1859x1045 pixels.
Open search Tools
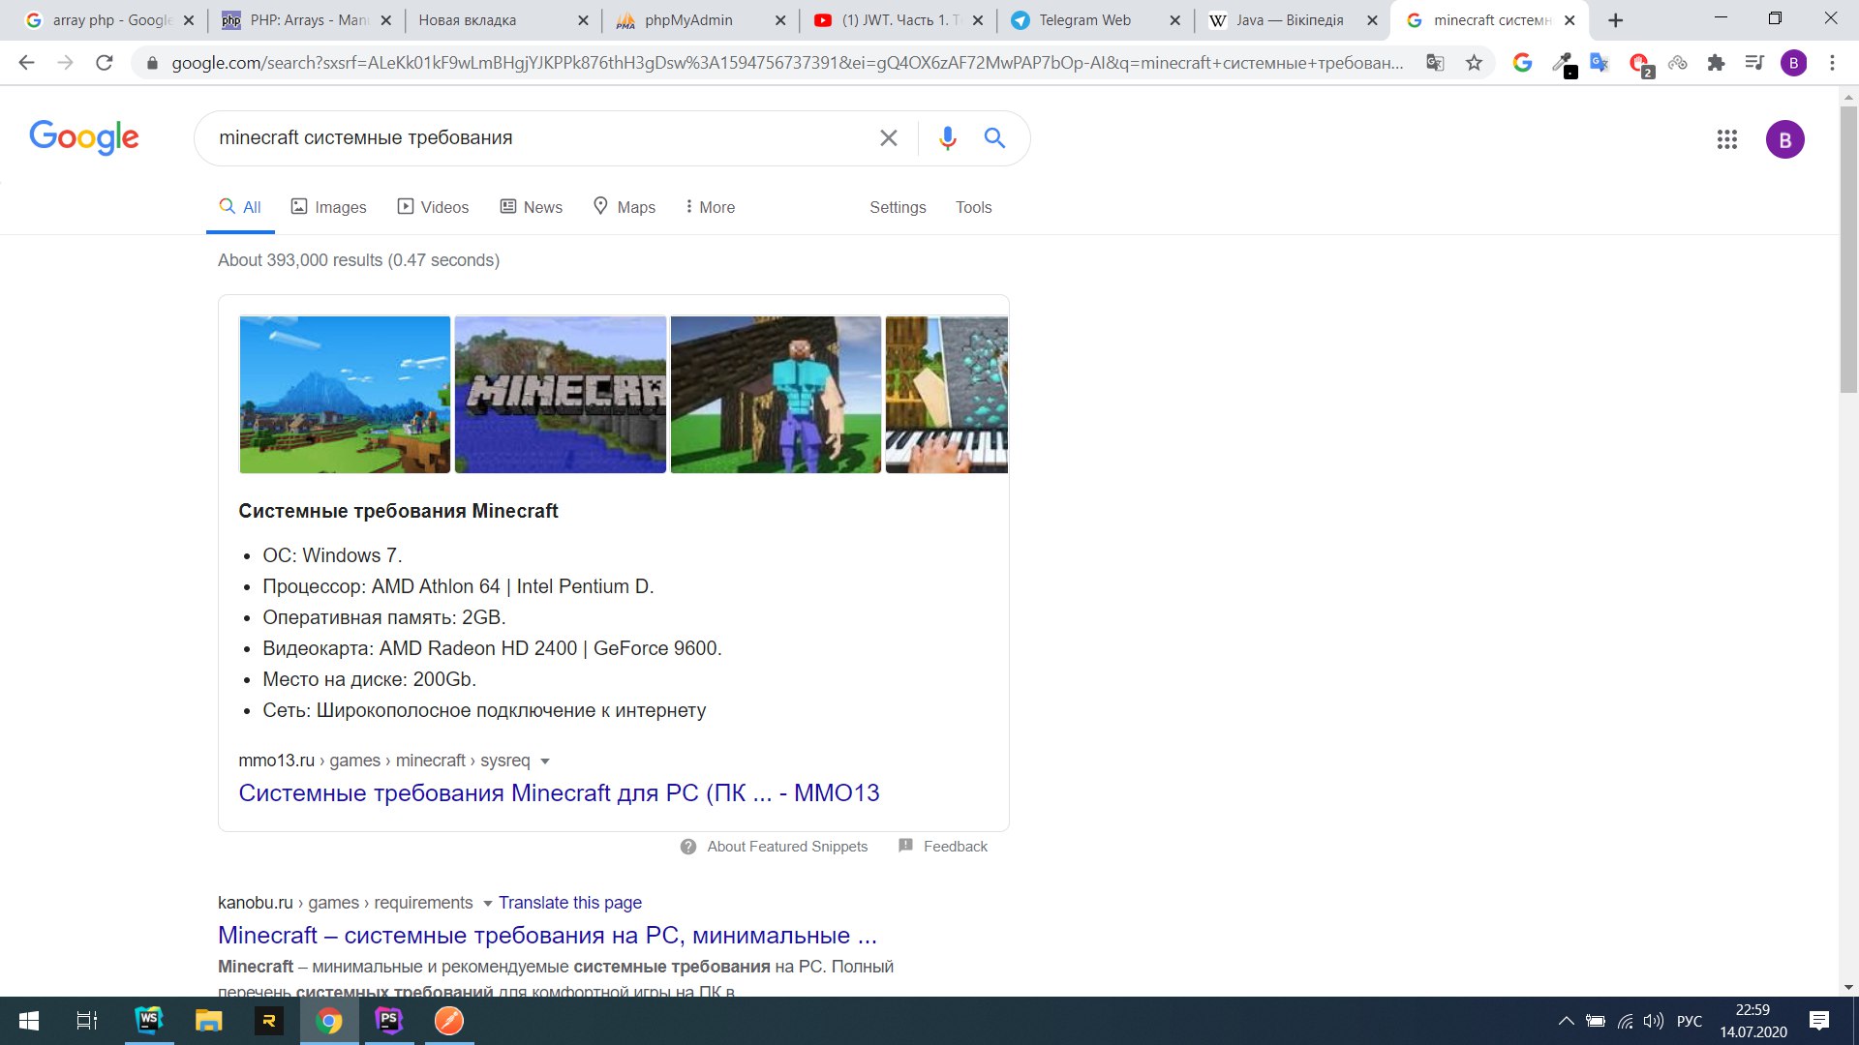973,207
